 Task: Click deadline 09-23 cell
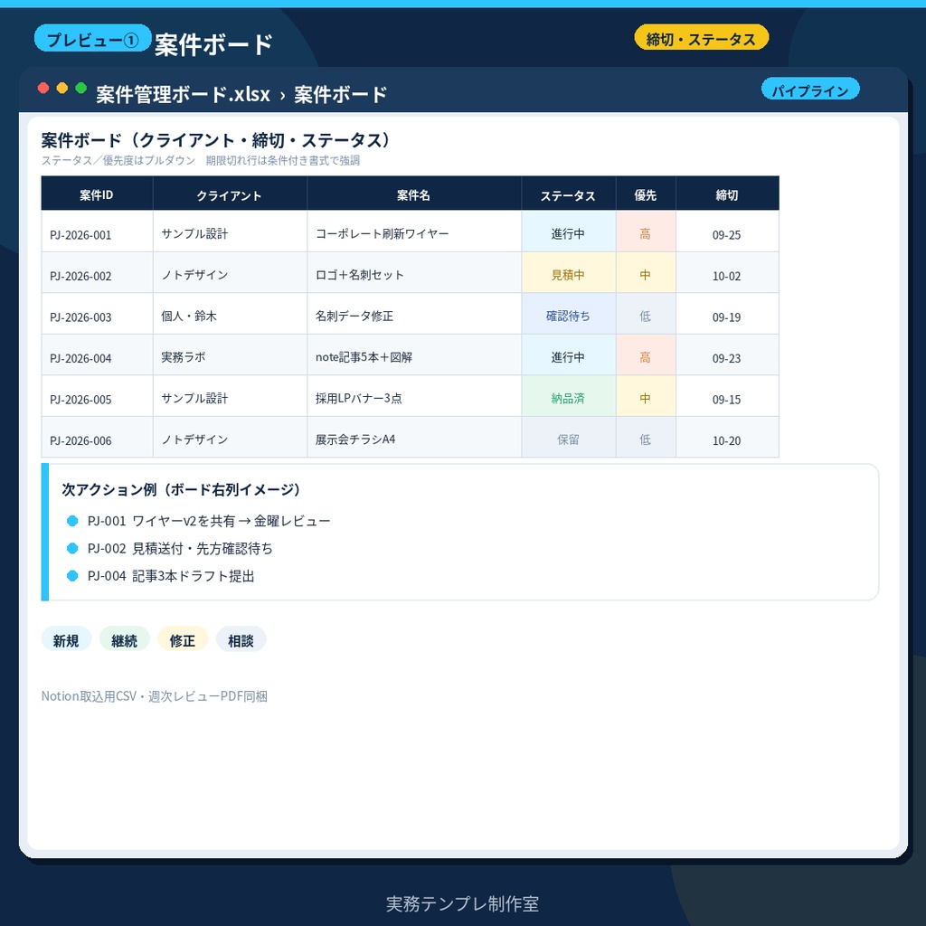click(727, 354)
